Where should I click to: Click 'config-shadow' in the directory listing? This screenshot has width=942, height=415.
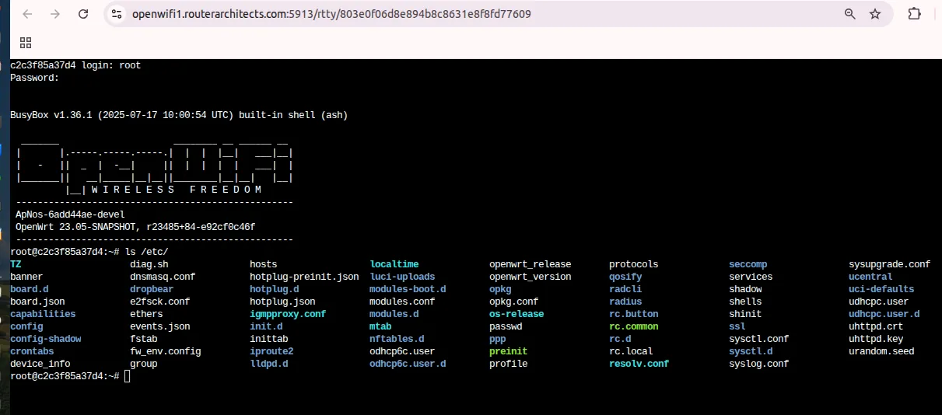pyautogui.click(x=45, y=339)
